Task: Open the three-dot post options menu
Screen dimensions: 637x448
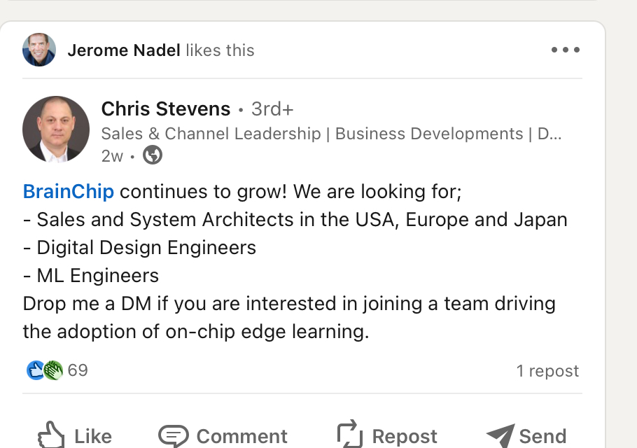Action: pyautogui.click(x=566, y=50)
